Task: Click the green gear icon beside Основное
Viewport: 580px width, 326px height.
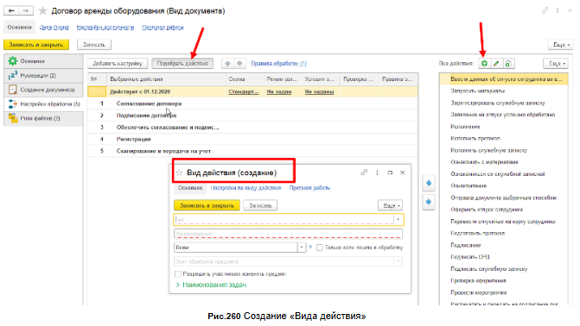Action: 13,61
